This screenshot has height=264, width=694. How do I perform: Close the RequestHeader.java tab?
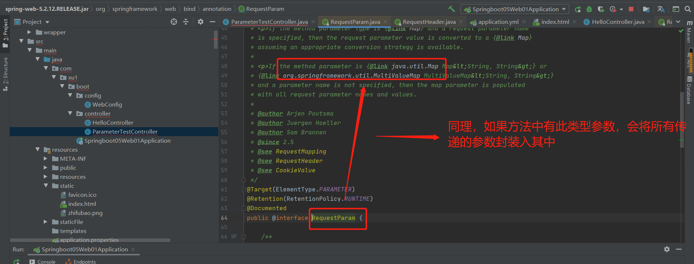point(461,22)
